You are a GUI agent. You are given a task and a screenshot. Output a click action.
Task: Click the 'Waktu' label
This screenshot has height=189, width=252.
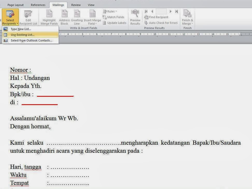coord(18,175)
